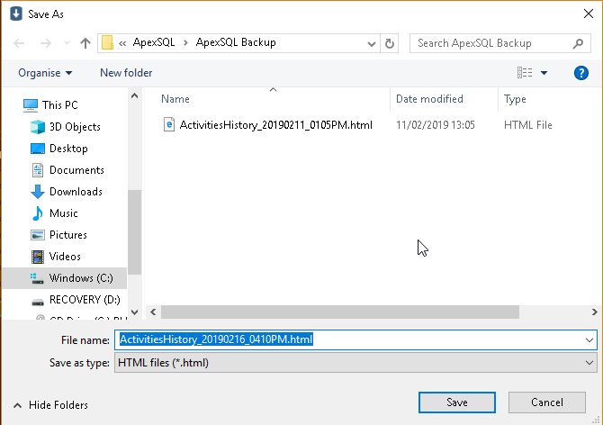Click the search magnifier icon
The image size is (603, 425).
tap(579, 43)
